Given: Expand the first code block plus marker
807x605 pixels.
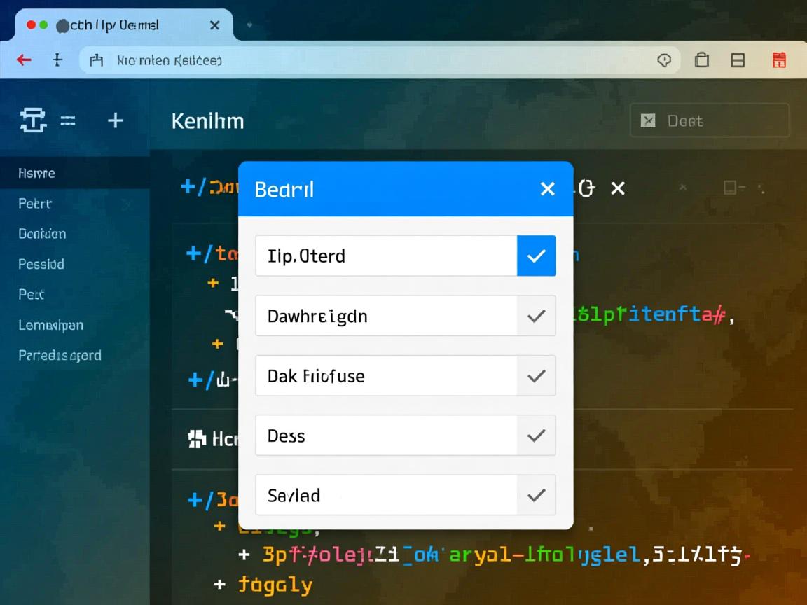Looking at the screenshot, I should point(188,186).
